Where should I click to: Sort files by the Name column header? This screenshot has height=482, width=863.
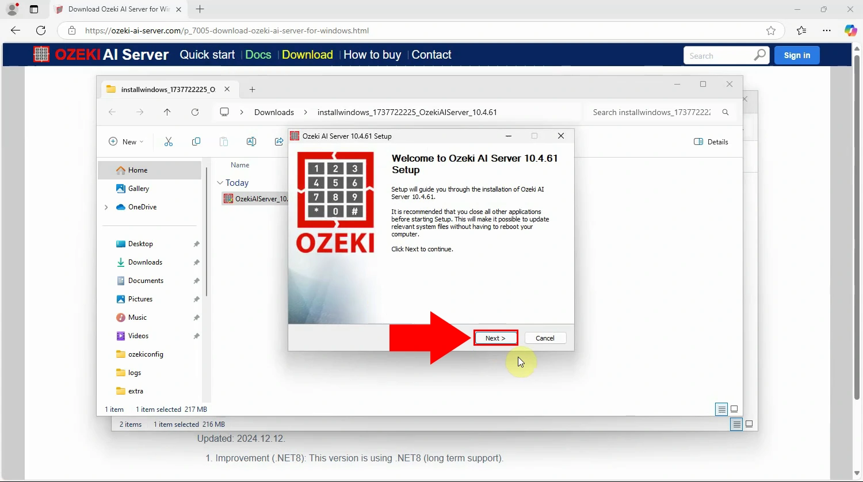point(240,165)
